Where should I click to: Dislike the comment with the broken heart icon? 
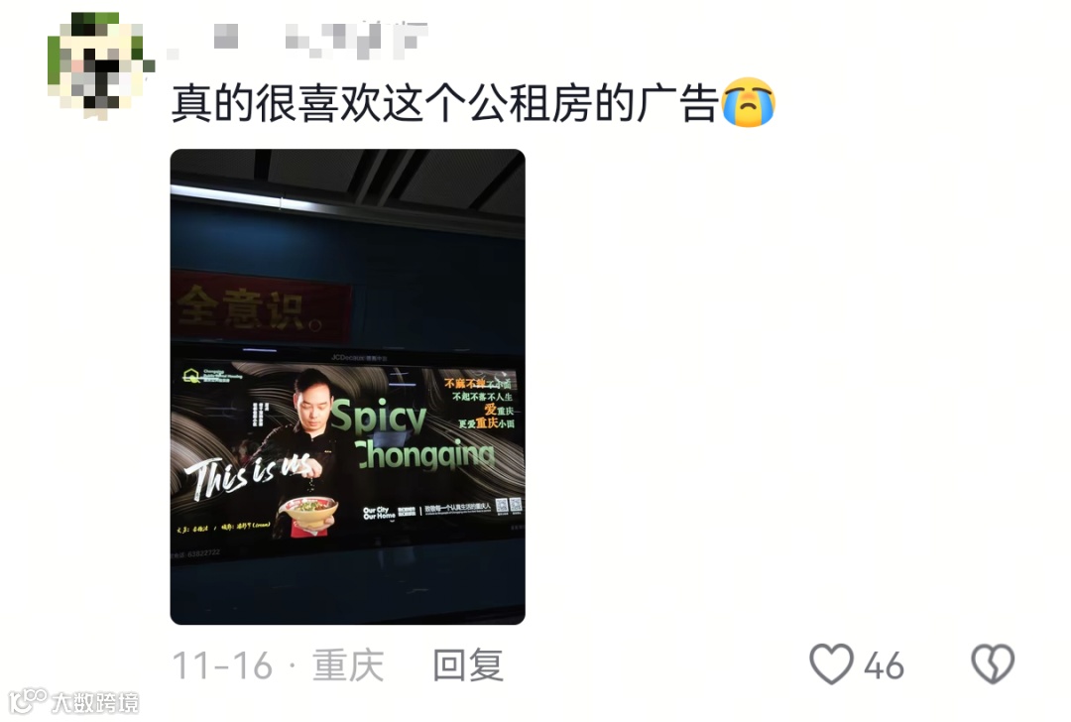point(993,663)
